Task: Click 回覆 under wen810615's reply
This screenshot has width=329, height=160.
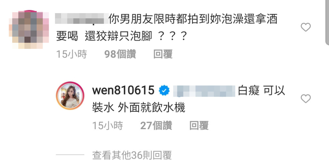Action: coord(199,126)
